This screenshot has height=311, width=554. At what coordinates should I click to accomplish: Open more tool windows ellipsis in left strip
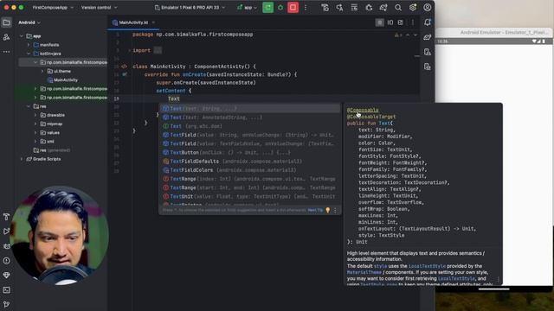(x=6, y=52)
